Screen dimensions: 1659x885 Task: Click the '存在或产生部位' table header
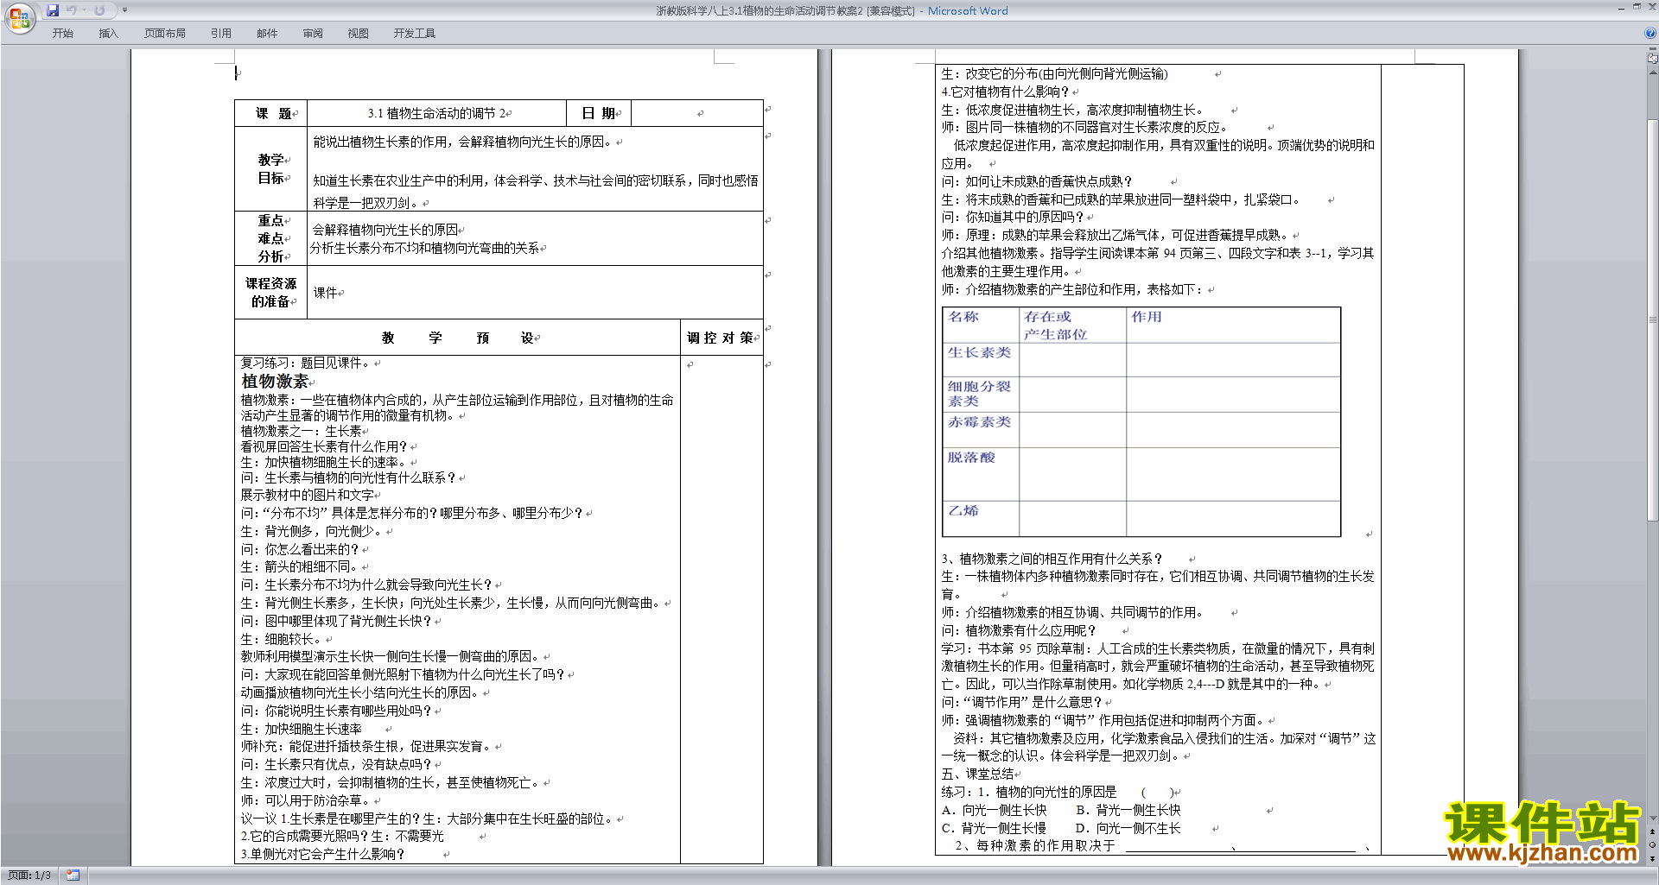(x=1056, y=326)
